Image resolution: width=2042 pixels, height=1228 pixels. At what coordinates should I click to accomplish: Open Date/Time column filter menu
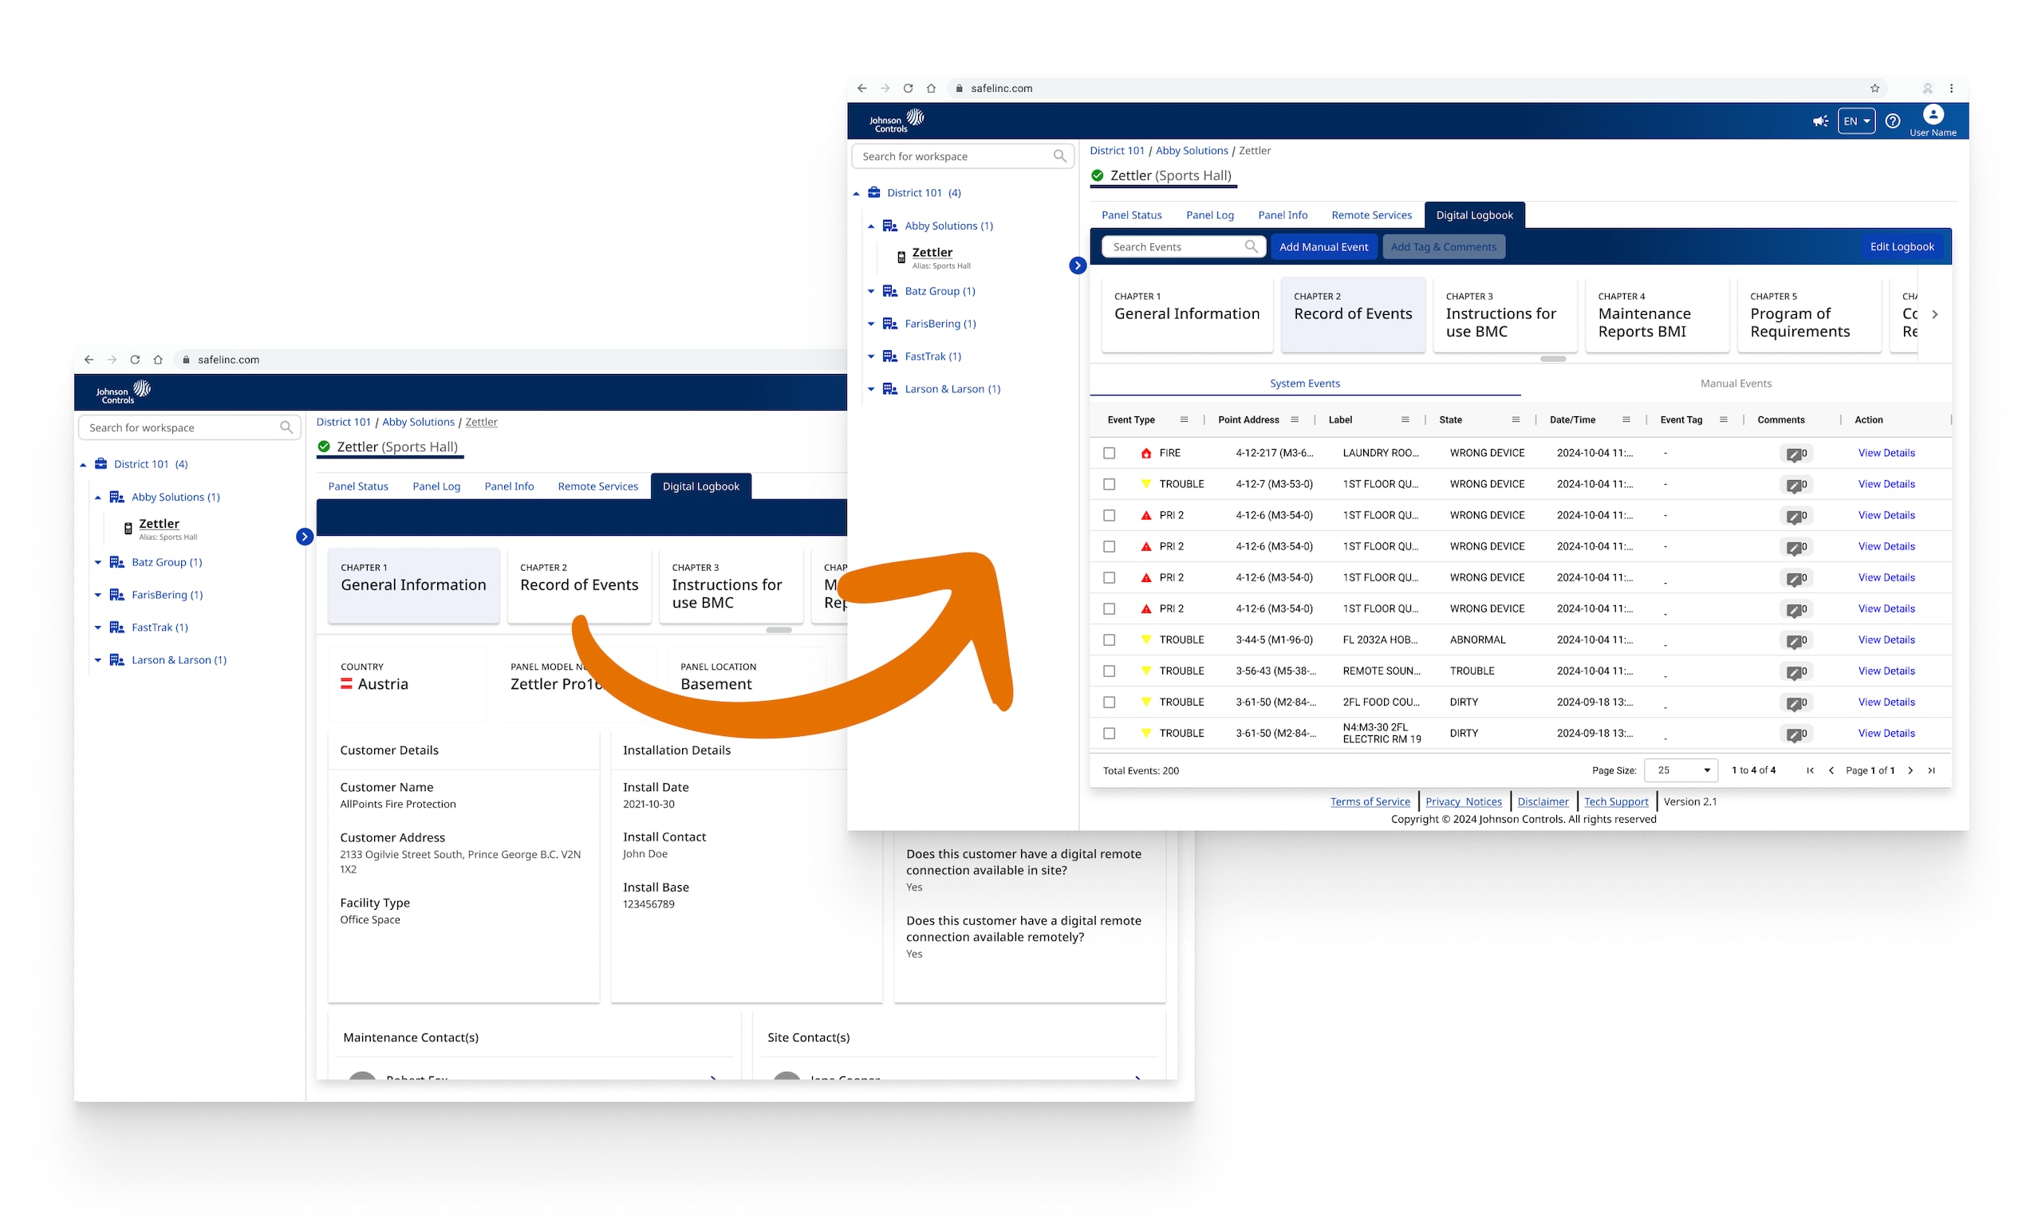click(1626, 419)
